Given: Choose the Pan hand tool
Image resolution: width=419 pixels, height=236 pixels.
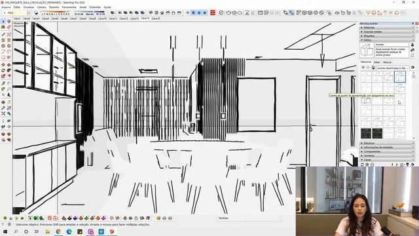Looking at the screenshot, I should click(9, 102).
